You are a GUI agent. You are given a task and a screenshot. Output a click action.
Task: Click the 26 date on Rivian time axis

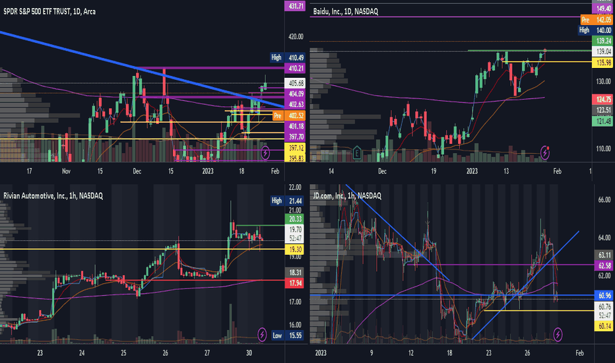click(165, 353)
